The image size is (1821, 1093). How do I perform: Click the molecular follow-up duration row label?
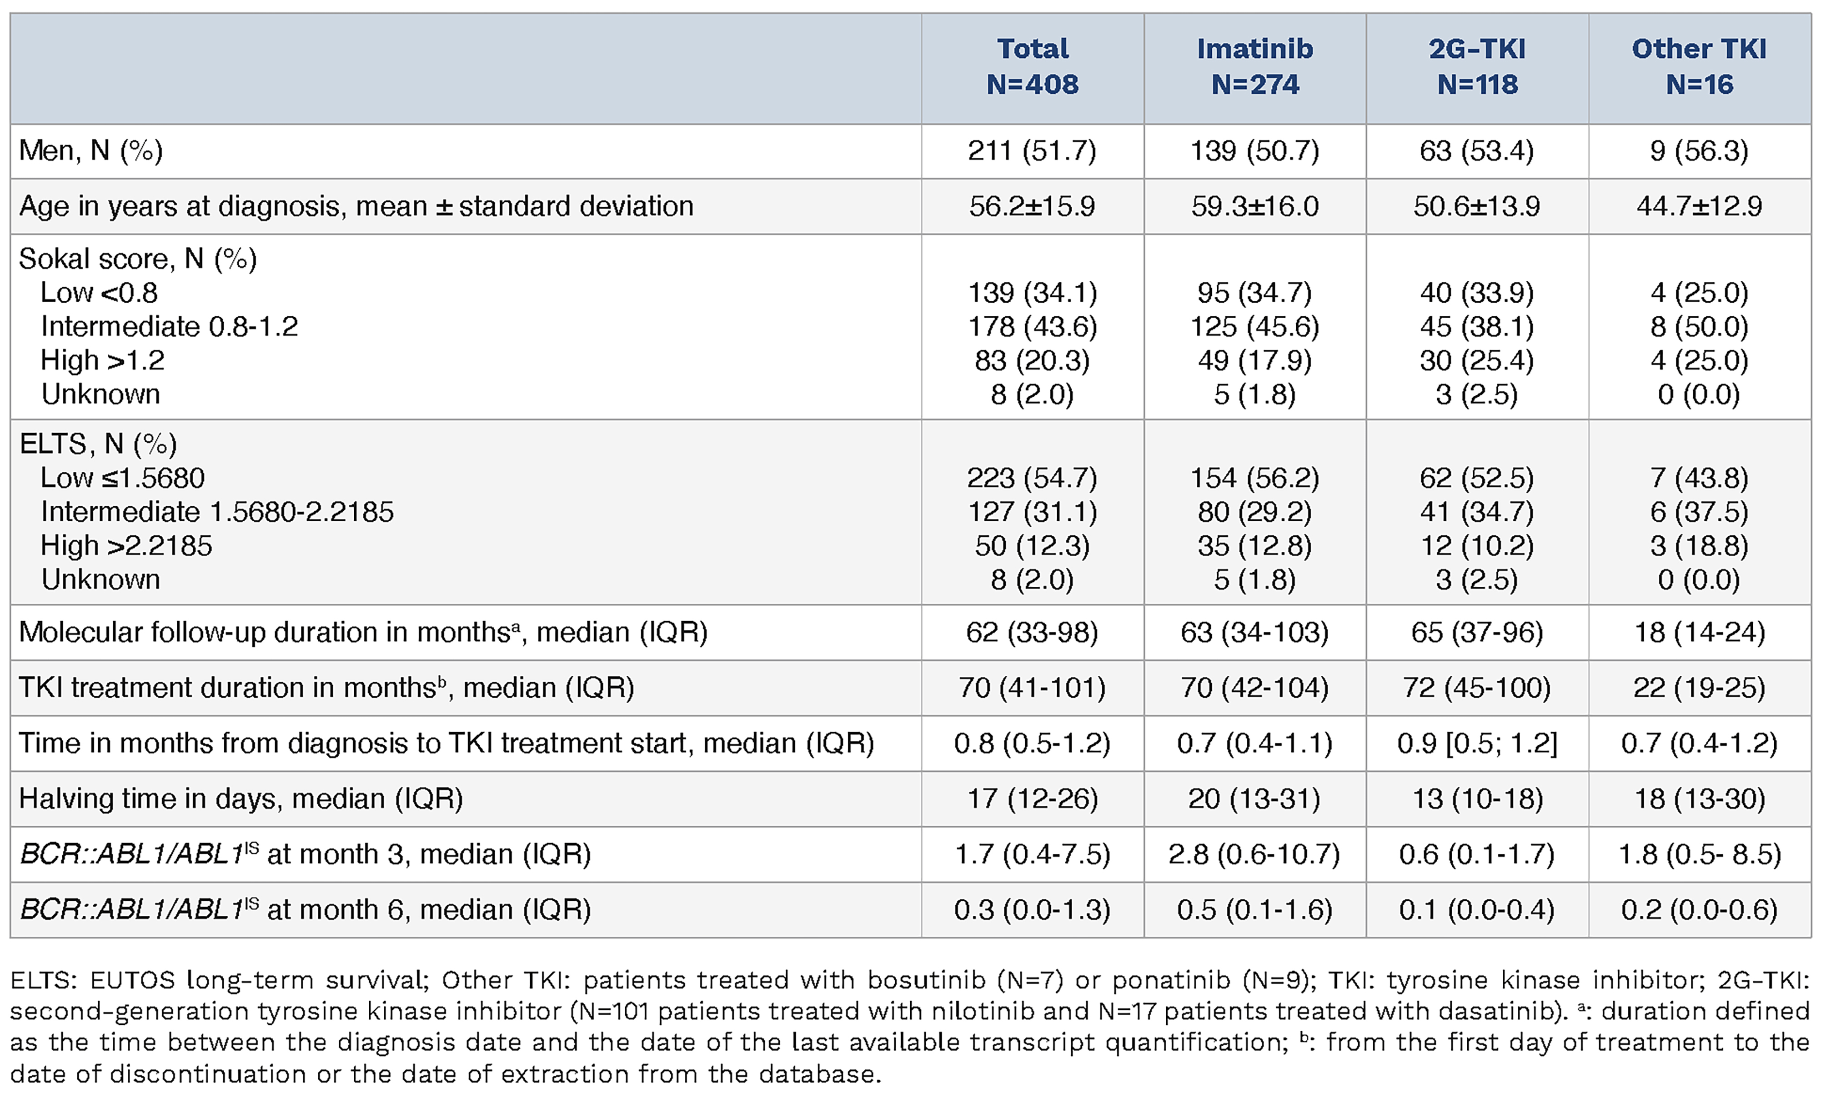362,633
